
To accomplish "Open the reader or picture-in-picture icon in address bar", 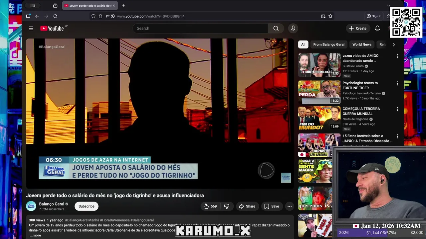I will 323,16.
